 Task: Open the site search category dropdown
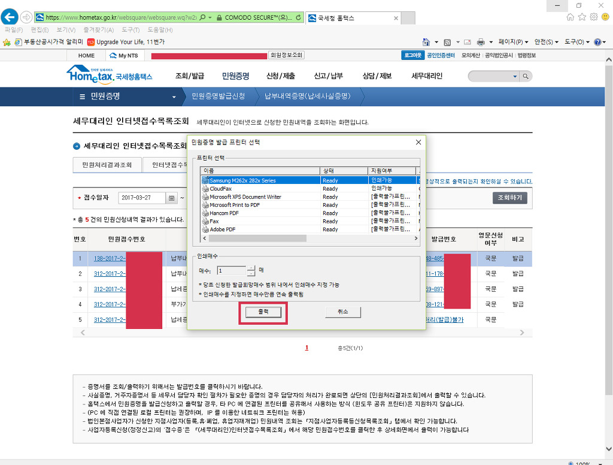click(x=515, y=76)
